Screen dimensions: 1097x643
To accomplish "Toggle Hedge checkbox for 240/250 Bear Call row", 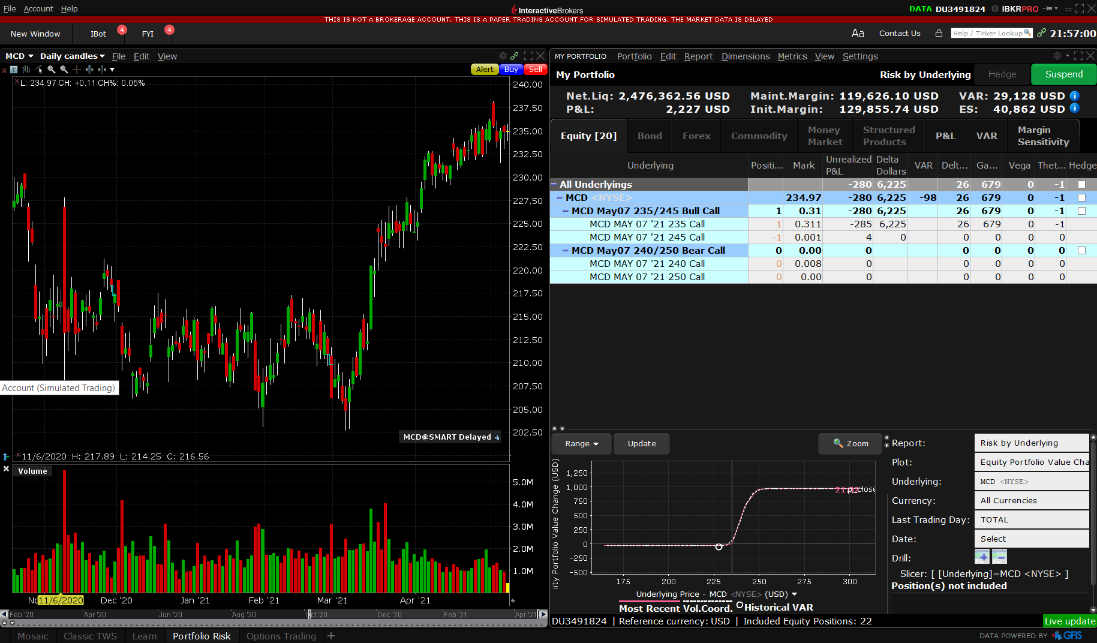I will 1081,251.
